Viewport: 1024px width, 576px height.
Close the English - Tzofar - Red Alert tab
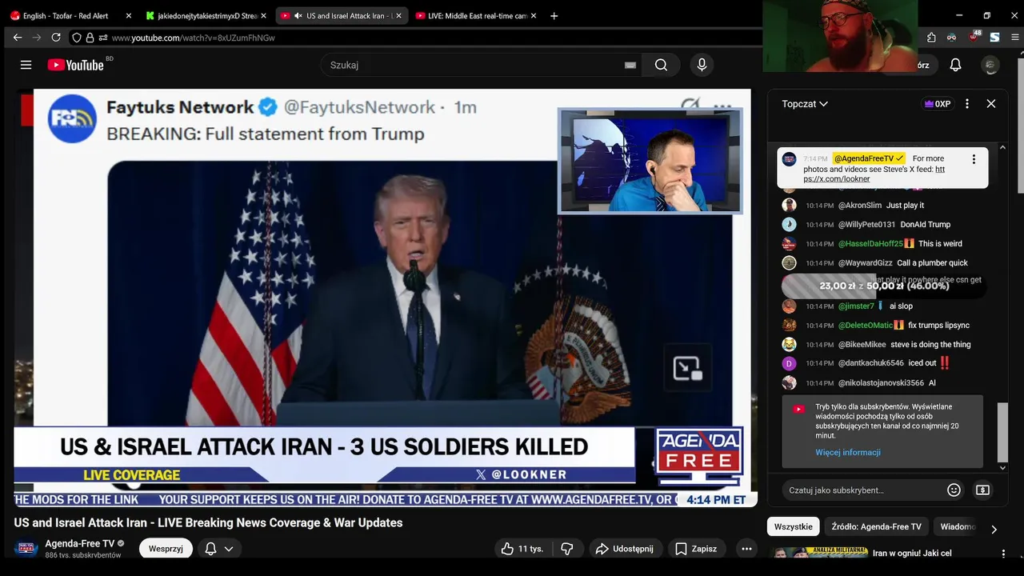[x=128, y=15]
